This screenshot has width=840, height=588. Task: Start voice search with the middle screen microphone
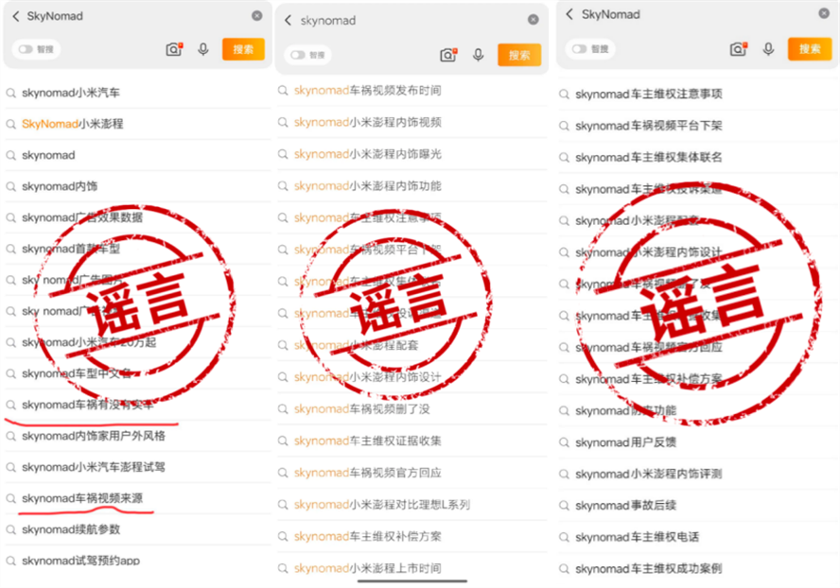tap(479, 55)
